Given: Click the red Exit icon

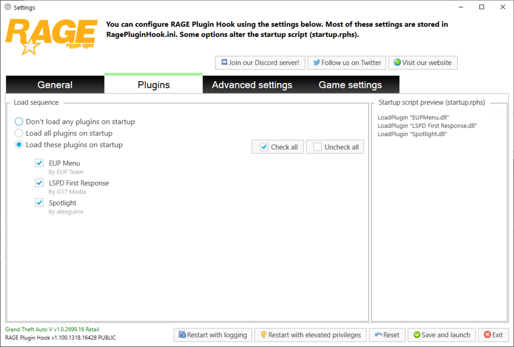Looking at the screenshot, I should (x=487, y=335).
